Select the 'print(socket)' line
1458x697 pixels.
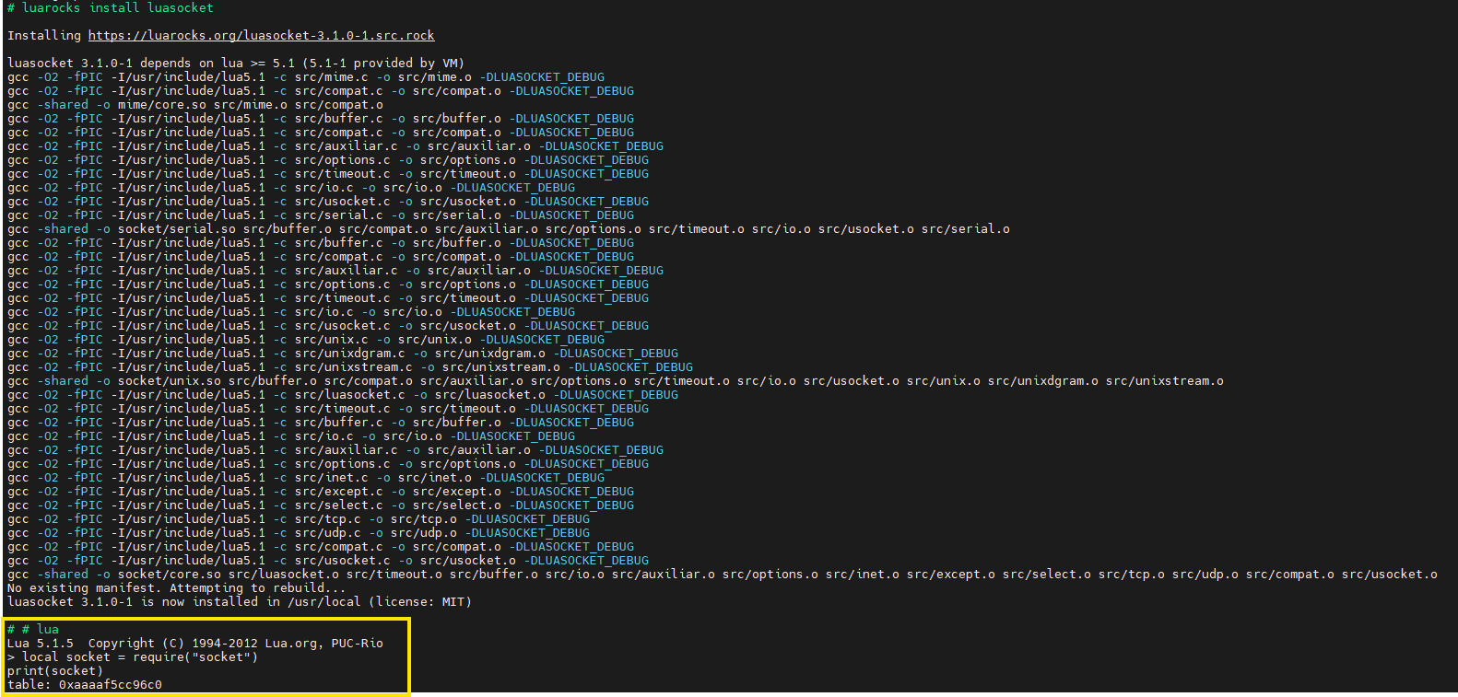(x=55, y=671)
